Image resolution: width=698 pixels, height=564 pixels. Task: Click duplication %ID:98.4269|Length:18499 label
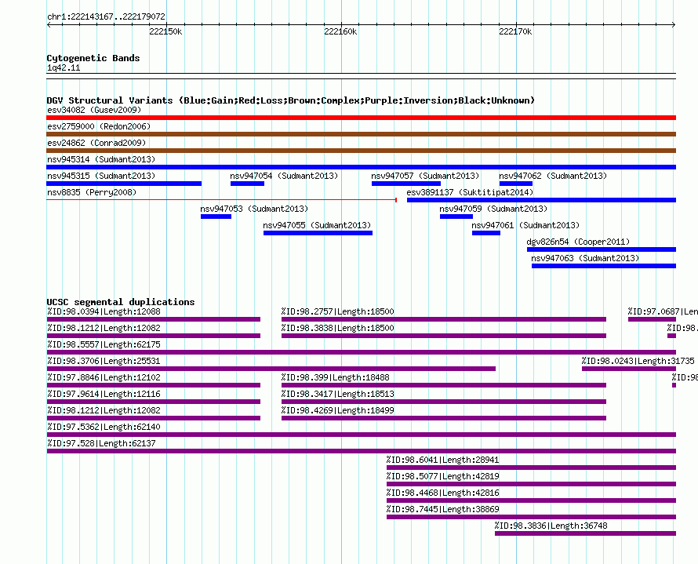tap(337, 410)
